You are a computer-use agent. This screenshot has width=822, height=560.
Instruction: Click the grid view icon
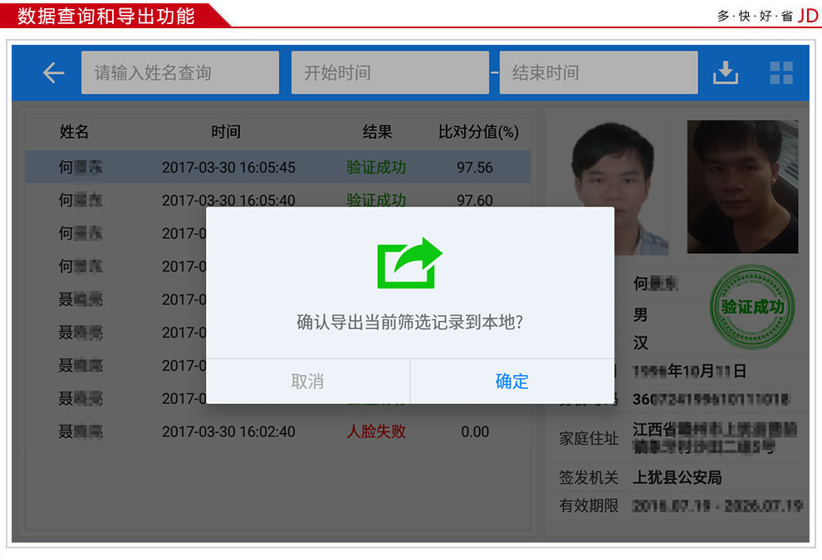coord(780,72)
